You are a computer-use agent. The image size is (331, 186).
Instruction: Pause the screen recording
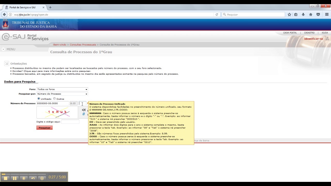(x=15, y=178)
